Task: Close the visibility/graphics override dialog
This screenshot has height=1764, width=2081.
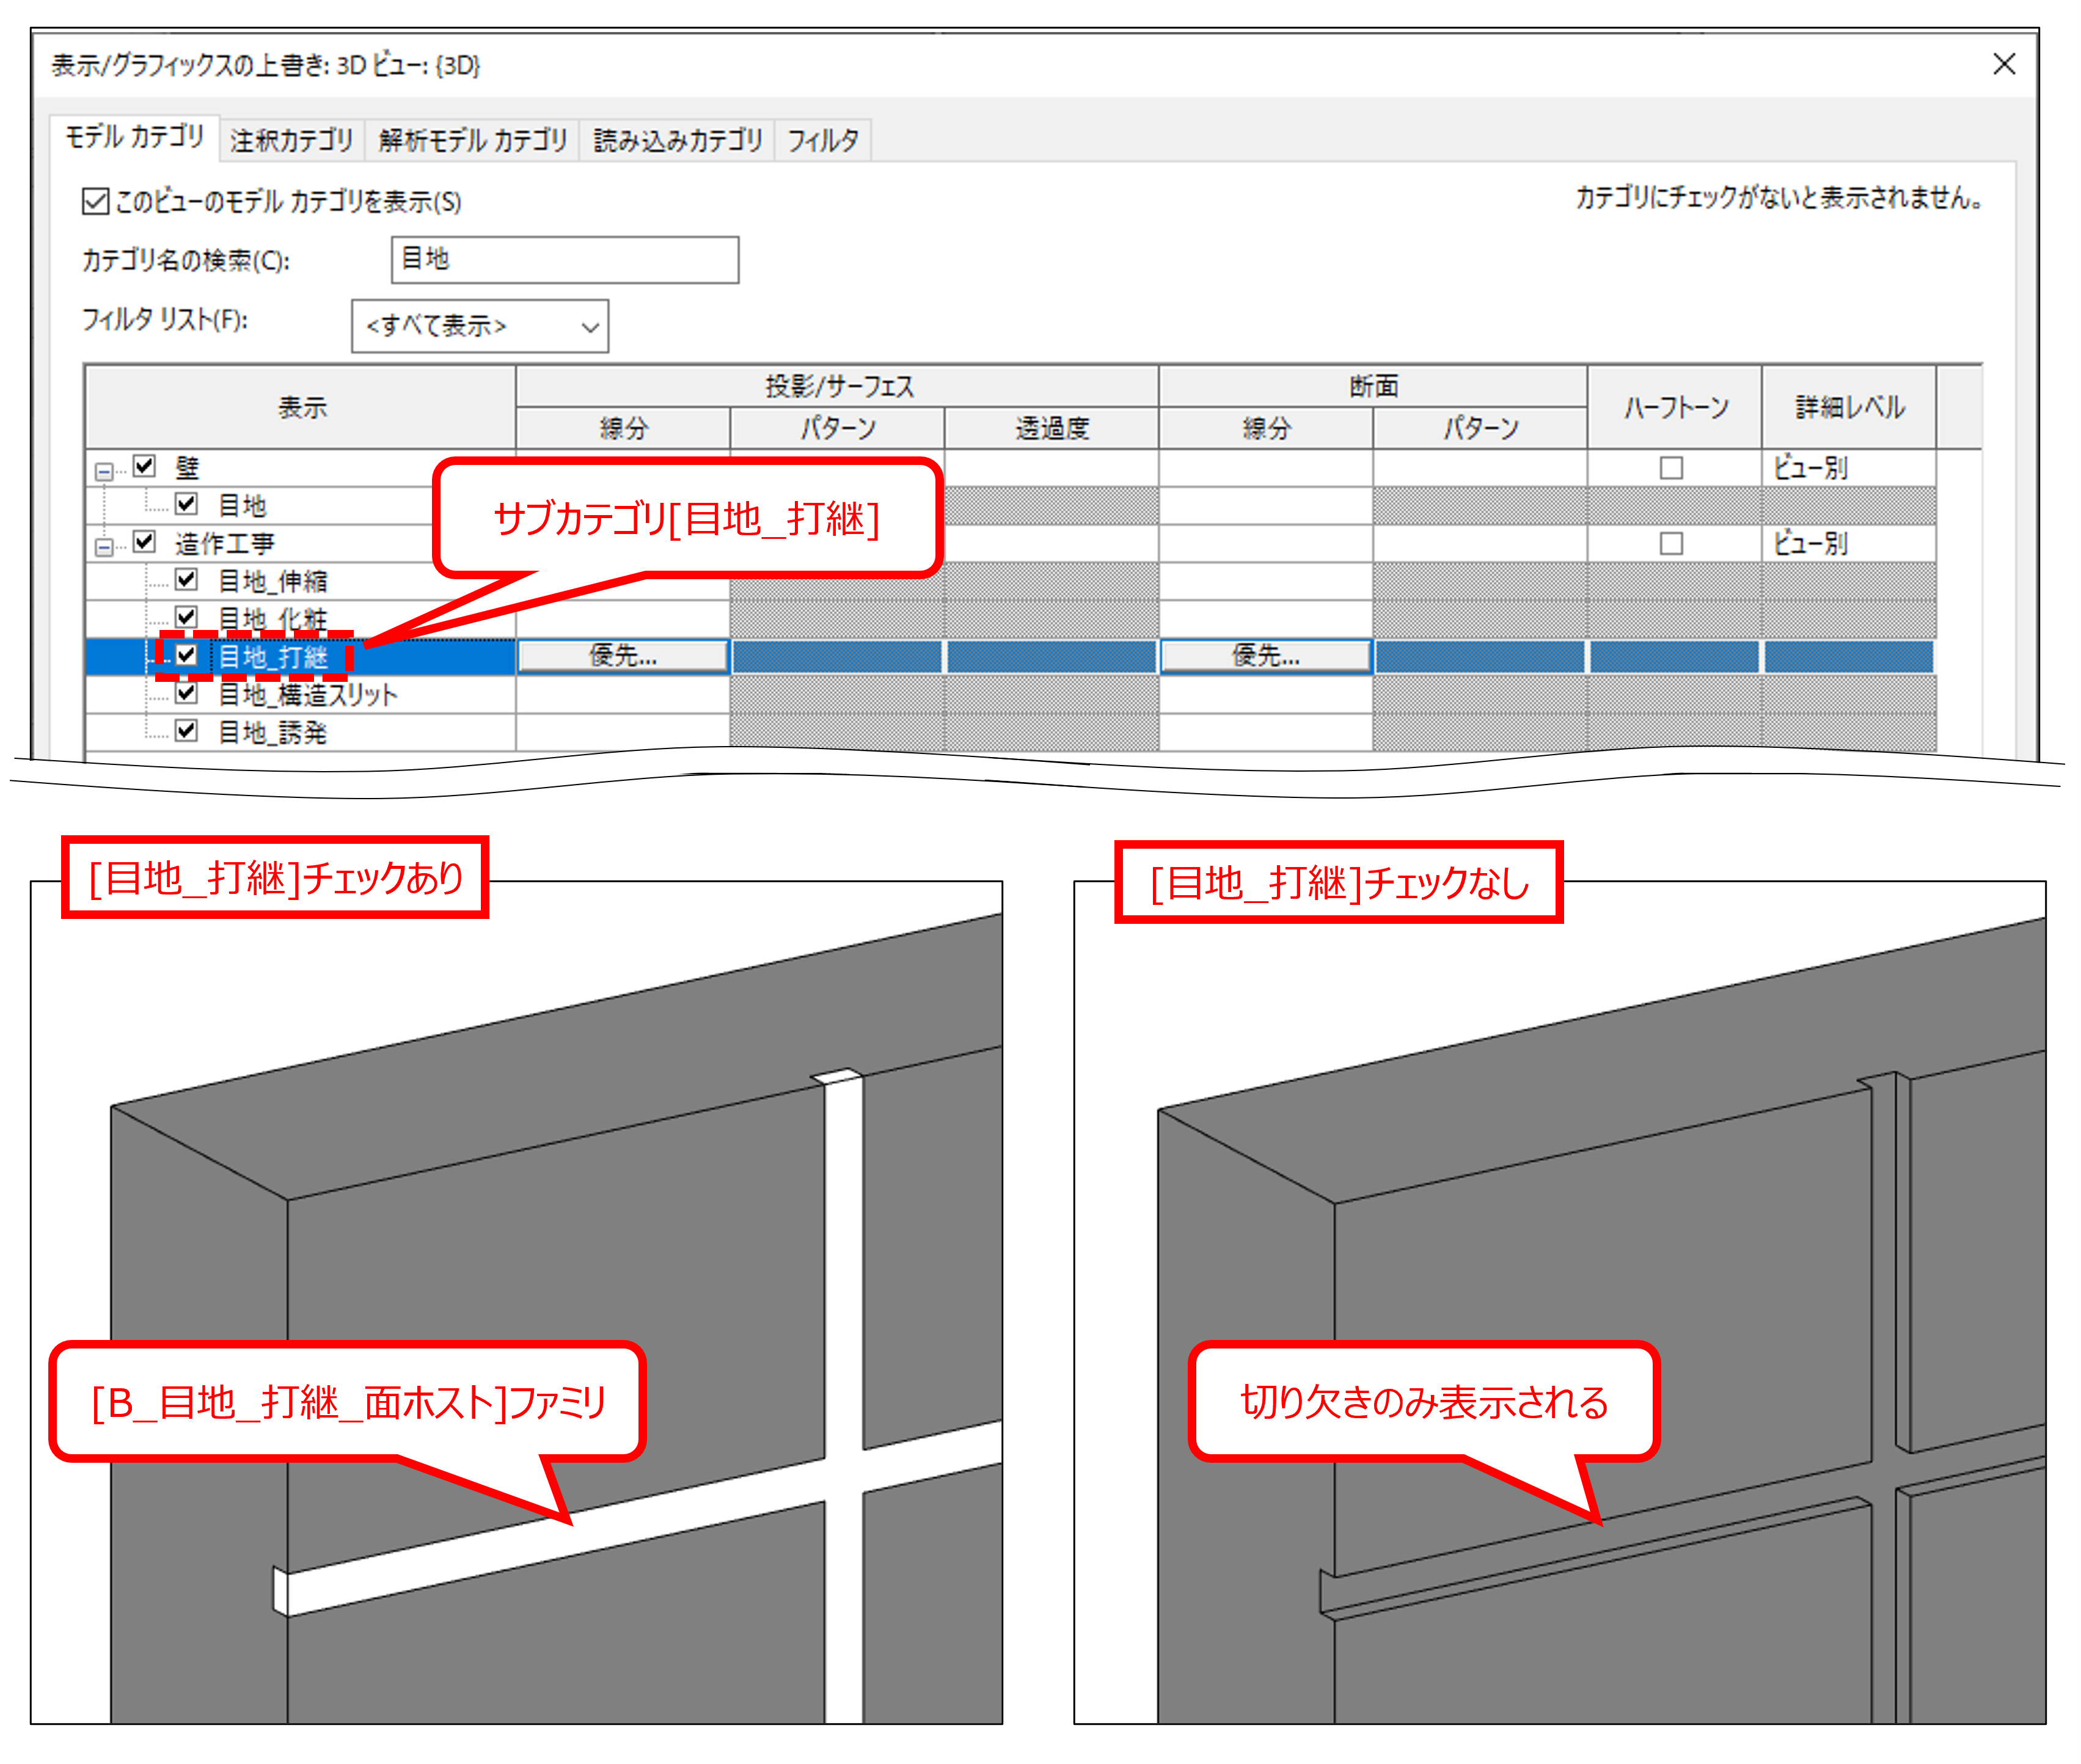Action: click(x=2003, y=64)
